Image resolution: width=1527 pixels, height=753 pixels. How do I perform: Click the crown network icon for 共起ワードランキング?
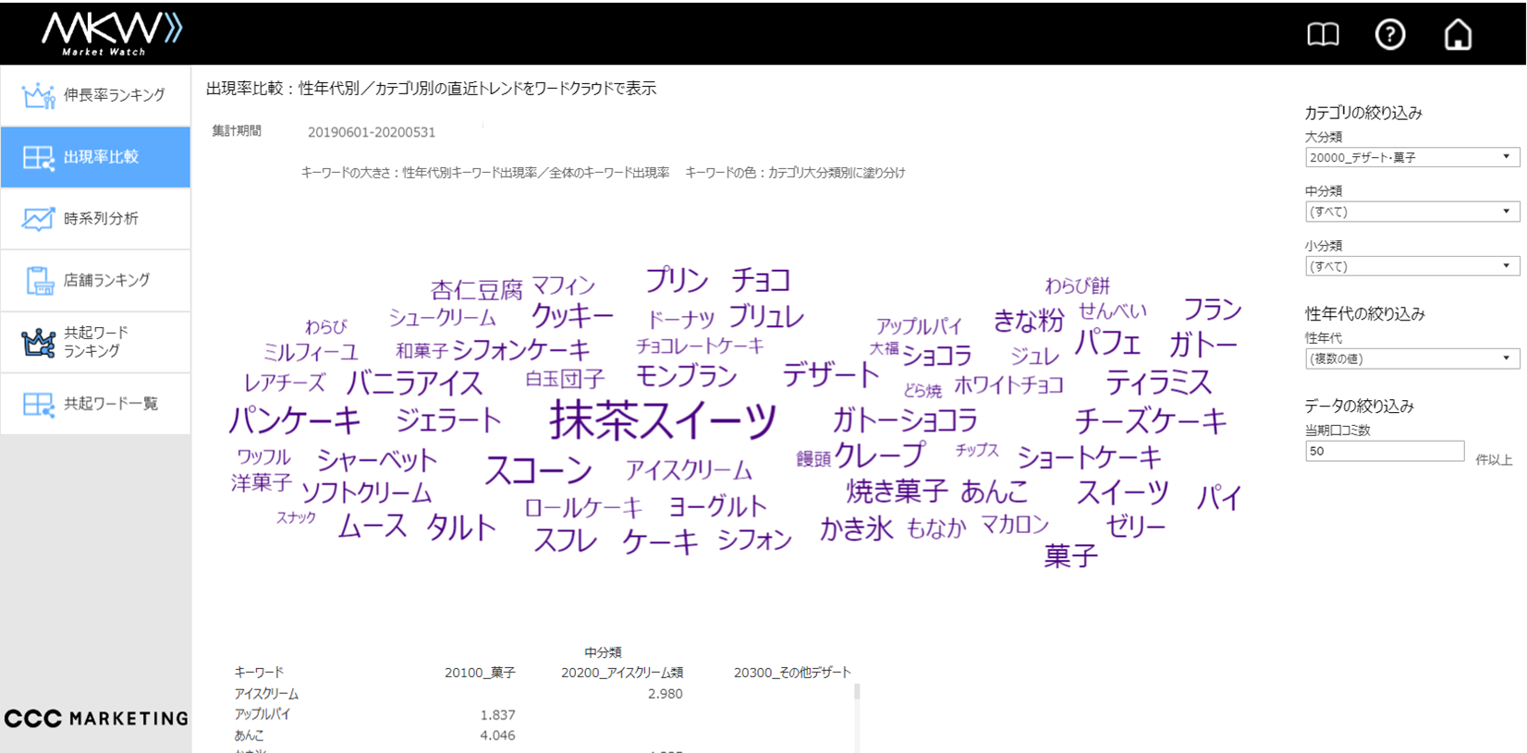[38, 342]
